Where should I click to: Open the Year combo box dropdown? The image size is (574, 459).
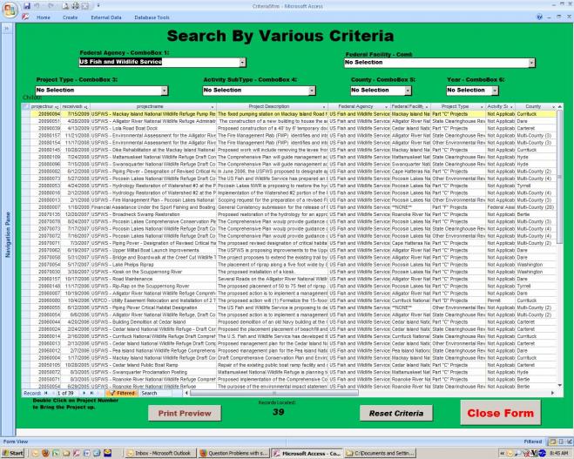pyautogui.click(x=495, y=91)
